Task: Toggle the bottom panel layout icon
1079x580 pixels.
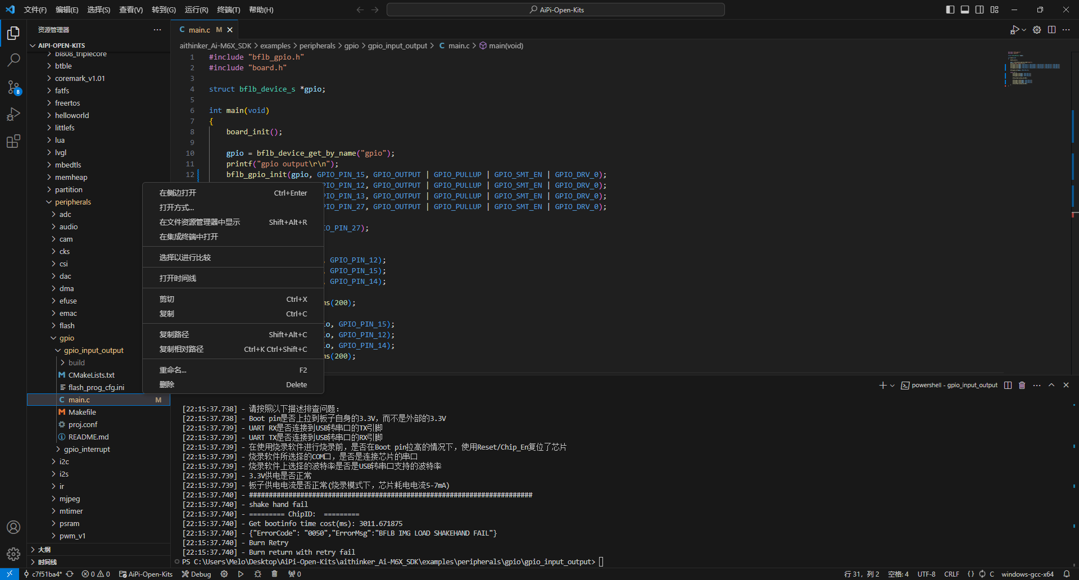Action: click(965, 10)
